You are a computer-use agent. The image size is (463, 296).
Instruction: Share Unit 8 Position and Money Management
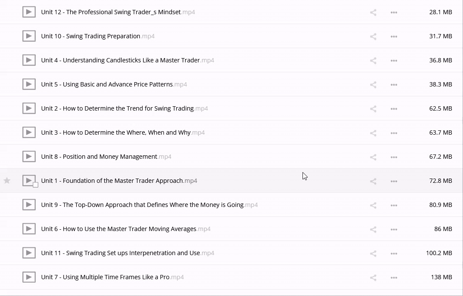373,157
